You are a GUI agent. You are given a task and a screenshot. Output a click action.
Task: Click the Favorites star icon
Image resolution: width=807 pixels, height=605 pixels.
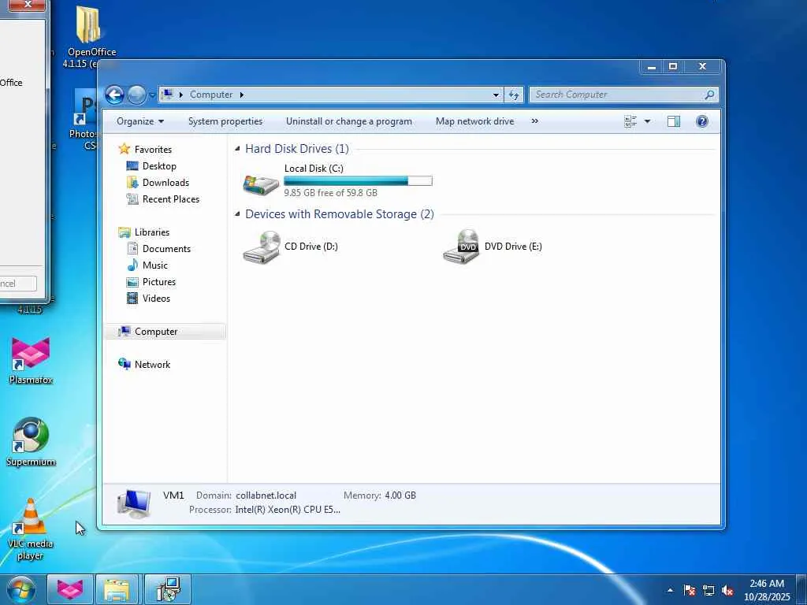(124, 149)
